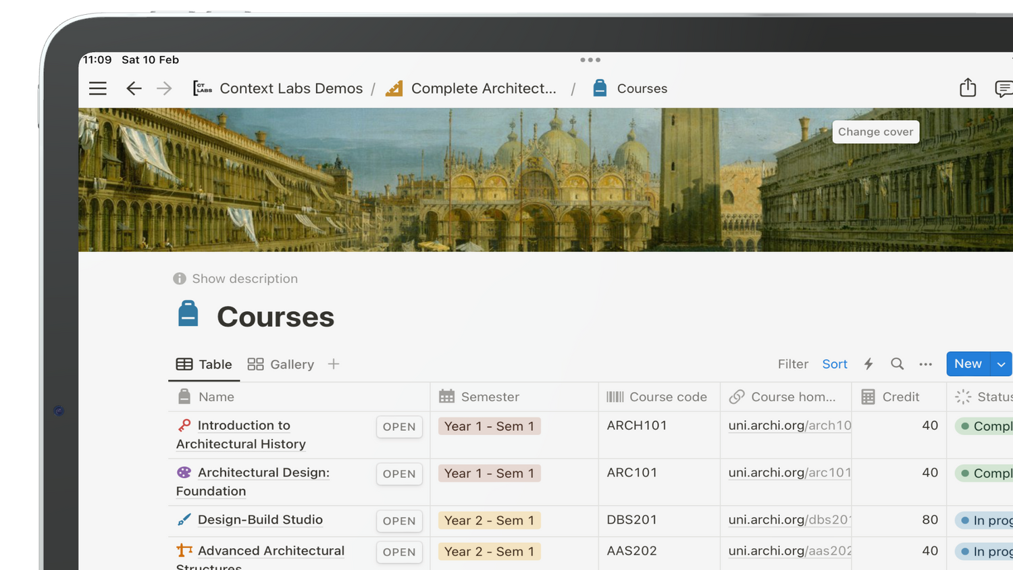Screen dimensions: 1013x570
Task: Go back with the left arrow
Action: 134,88
